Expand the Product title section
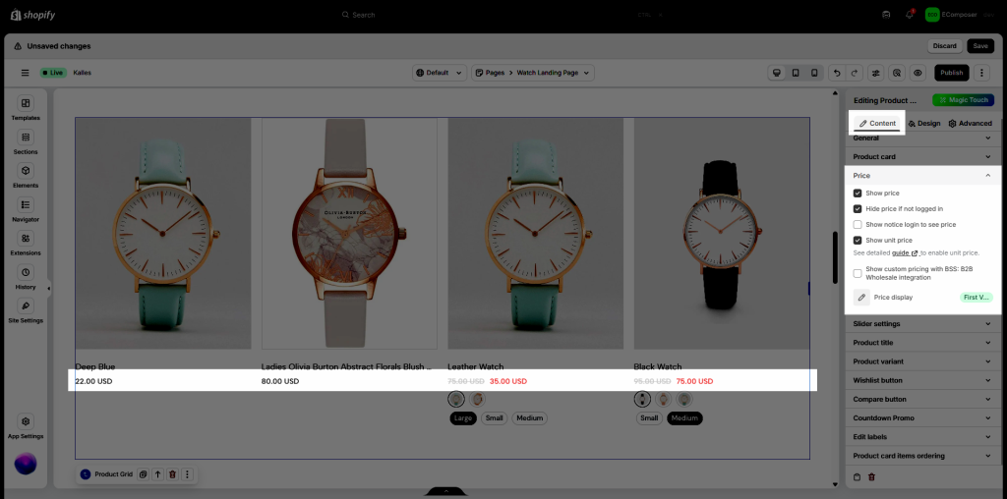The image size is (1007, 499). pos(922,343)
